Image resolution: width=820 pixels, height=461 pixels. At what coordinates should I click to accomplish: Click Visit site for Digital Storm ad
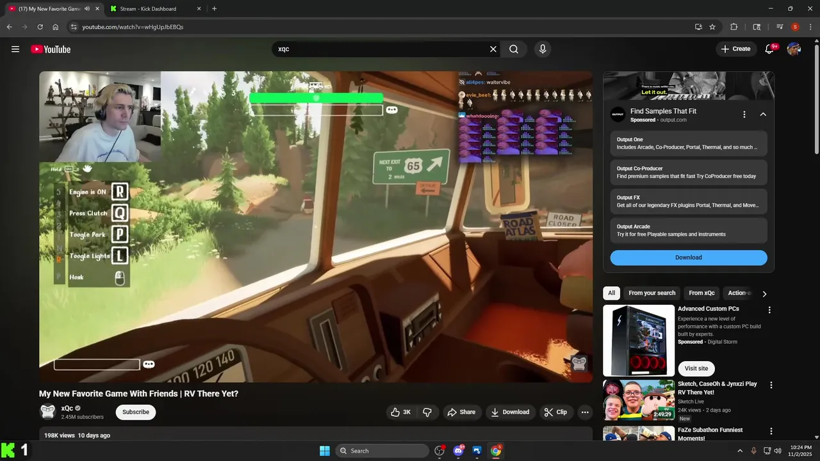[696, 369]
